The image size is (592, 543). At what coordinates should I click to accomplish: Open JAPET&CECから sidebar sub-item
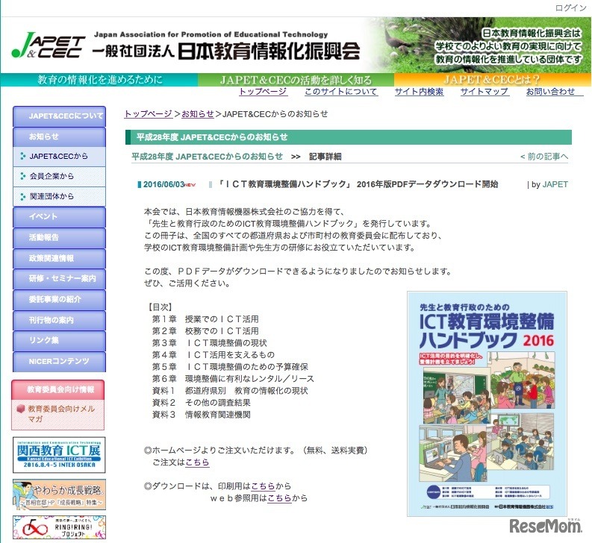tap(59, 156)
